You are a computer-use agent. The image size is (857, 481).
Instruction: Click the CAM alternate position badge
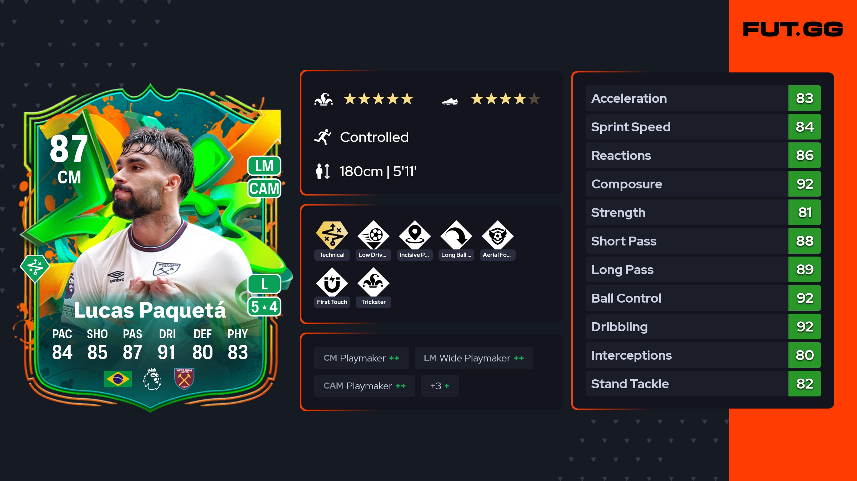click(x=264, y=188)
